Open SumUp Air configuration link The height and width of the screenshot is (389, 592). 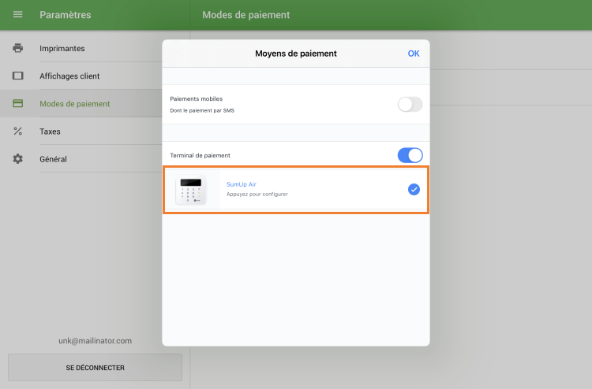[x=242, y=184]
